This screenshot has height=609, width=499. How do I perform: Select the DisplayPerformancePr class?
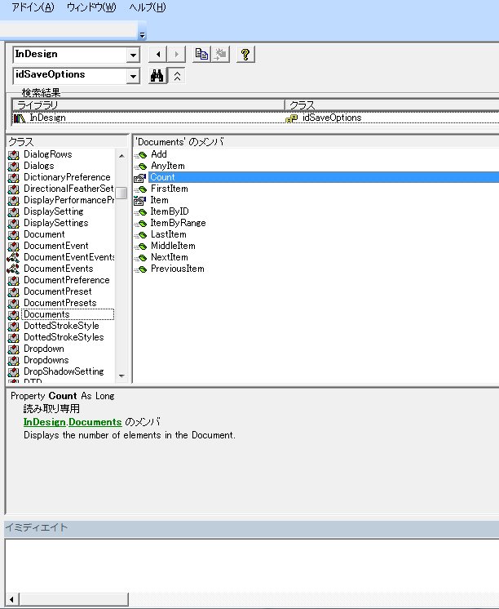tap(68, 200)
